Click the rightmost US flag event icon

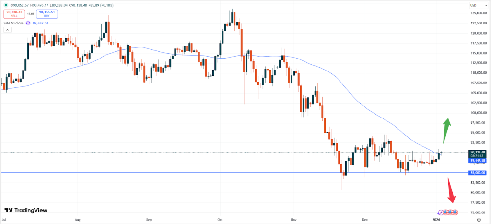pyautogui.click(x=456, y=212)
